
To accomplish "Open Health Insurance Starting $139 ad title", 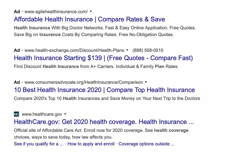I will [103, 58].
